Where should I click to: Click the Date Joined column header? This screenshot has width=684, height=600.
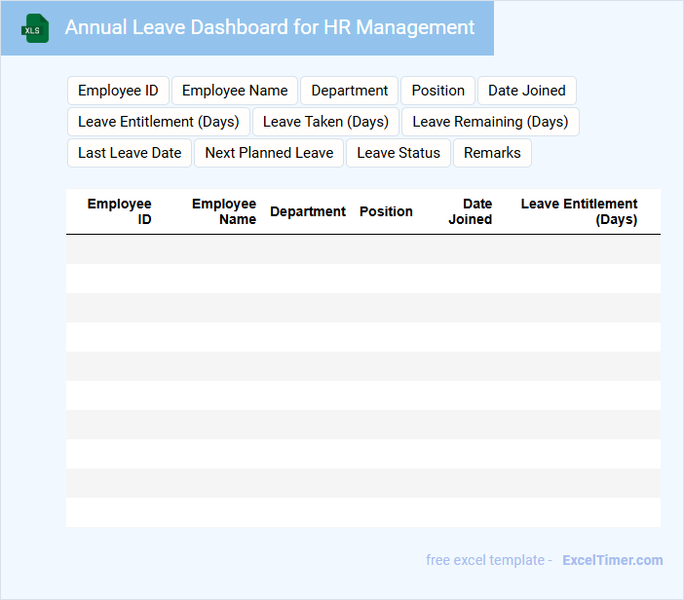click(x=471, y=211)
